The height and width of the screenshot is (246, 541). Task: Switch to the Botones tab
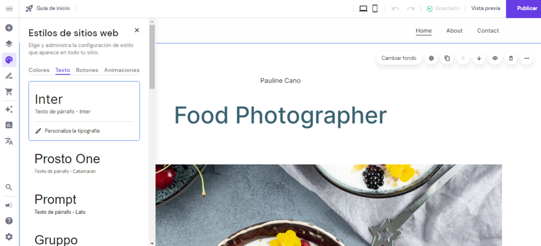point(87,70)
